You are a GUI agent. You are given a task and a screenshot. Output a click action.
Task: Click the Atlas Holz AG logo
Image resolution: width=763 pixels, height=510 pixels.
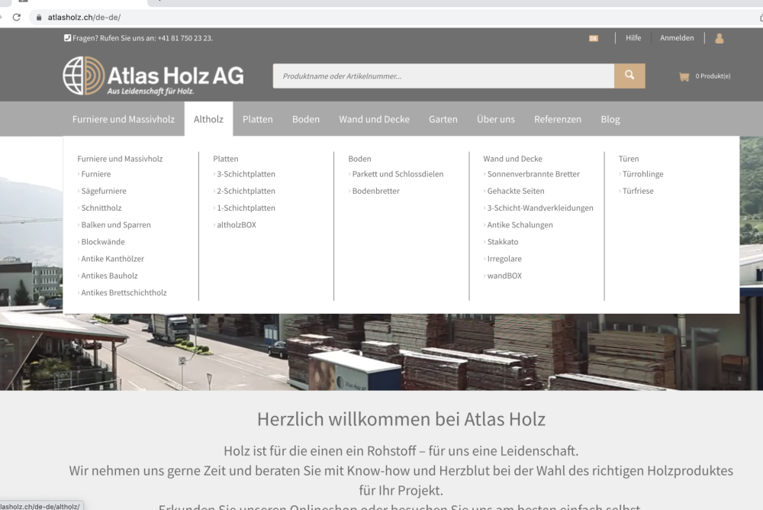point(153,76)
